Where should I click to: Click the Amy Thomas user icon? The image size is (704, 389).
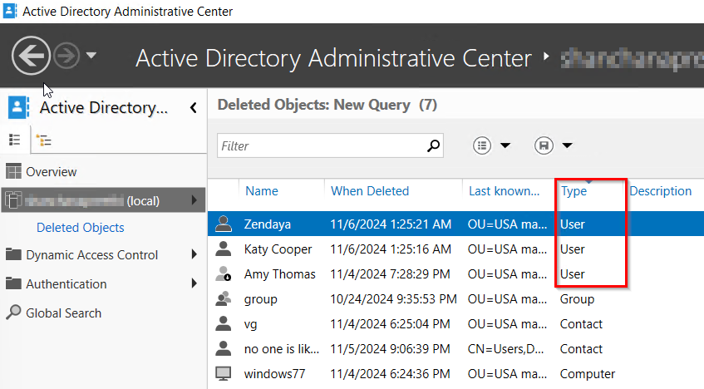223,274
